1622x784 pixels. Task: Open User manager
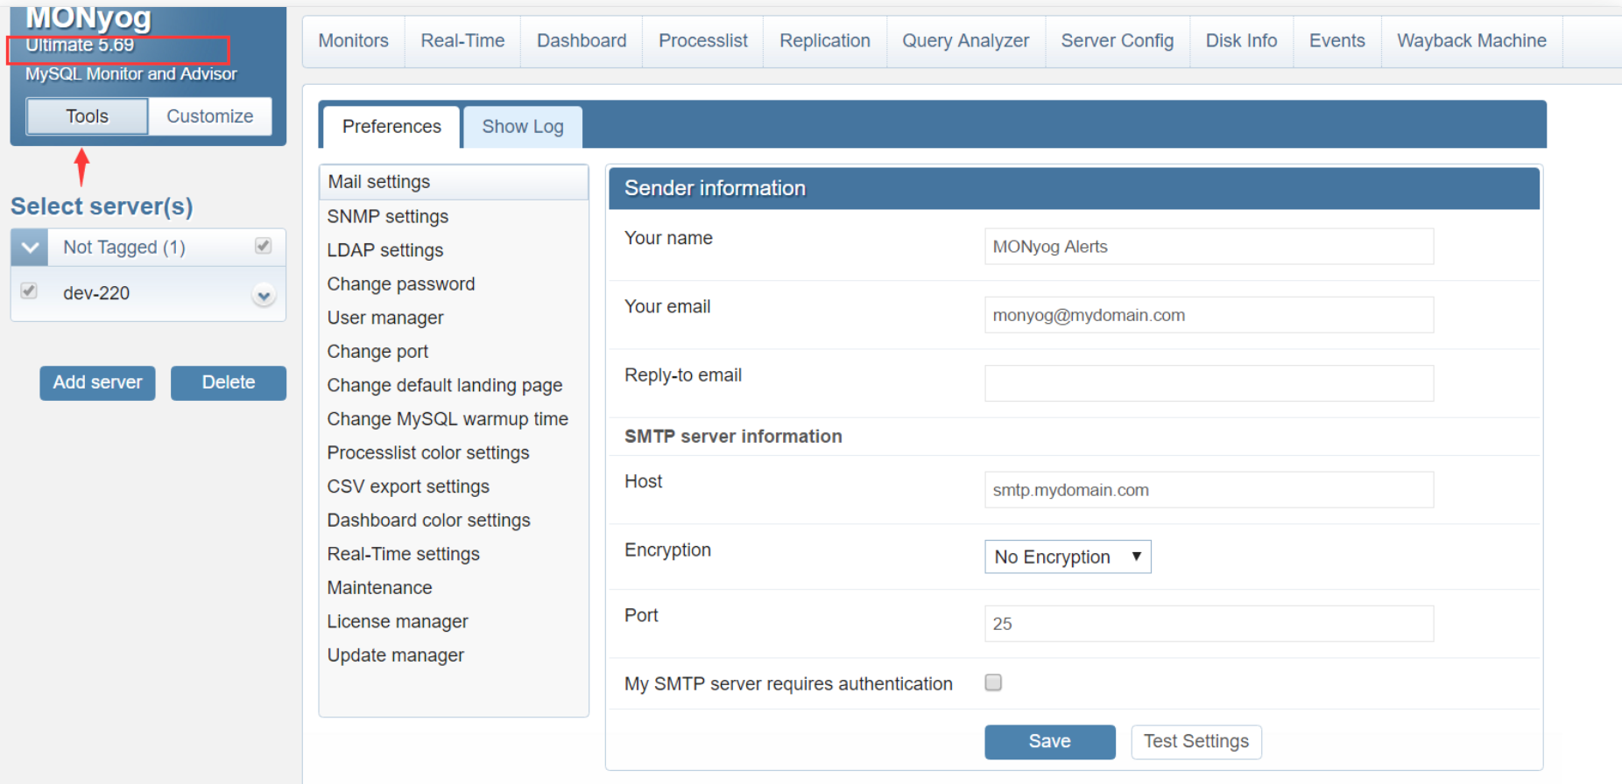click(x=385, y=318)
